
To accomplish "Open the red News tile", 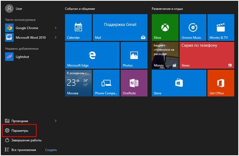I will (x=207, y=55).
